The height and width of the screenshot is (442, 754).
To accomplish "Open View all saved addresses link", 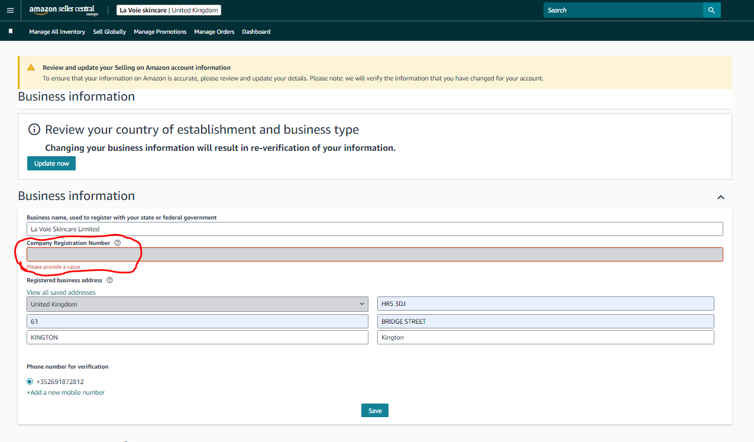I will click(x=61, y=292).
